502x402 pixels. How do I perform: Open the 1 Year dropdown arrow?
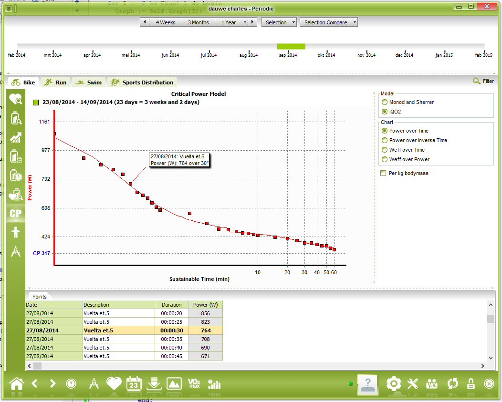[245, 22]
